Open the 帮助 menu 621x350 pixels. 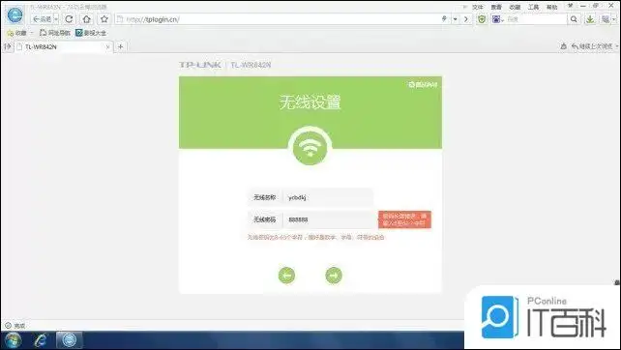pyautogui.click(x=551, y=7)
